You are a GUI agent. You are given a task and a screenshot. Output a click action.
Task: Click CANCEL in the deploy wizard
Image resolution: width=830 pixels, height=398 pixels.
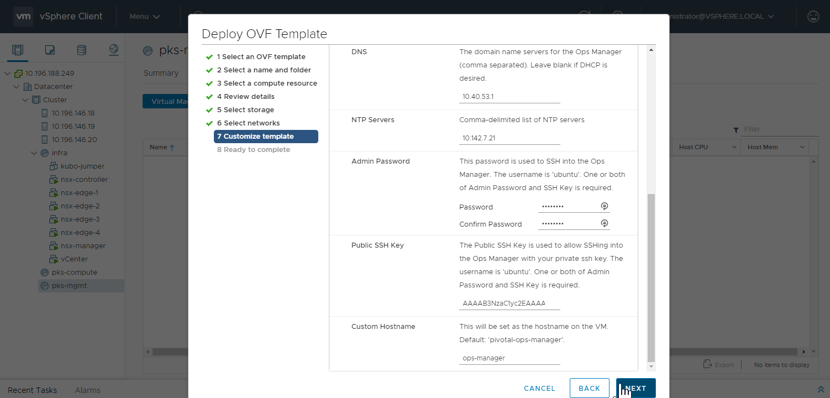coord(539,388)
